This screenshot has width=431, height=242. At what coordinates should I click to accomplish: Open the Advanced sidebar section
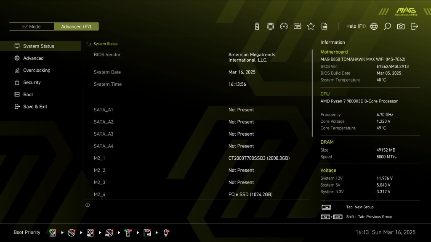[40, 58]
